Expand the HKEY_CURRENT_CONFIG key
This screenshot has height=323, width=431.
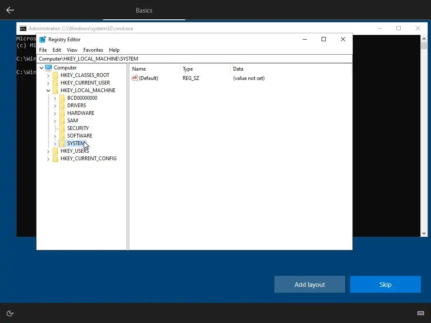pos(48,159)
